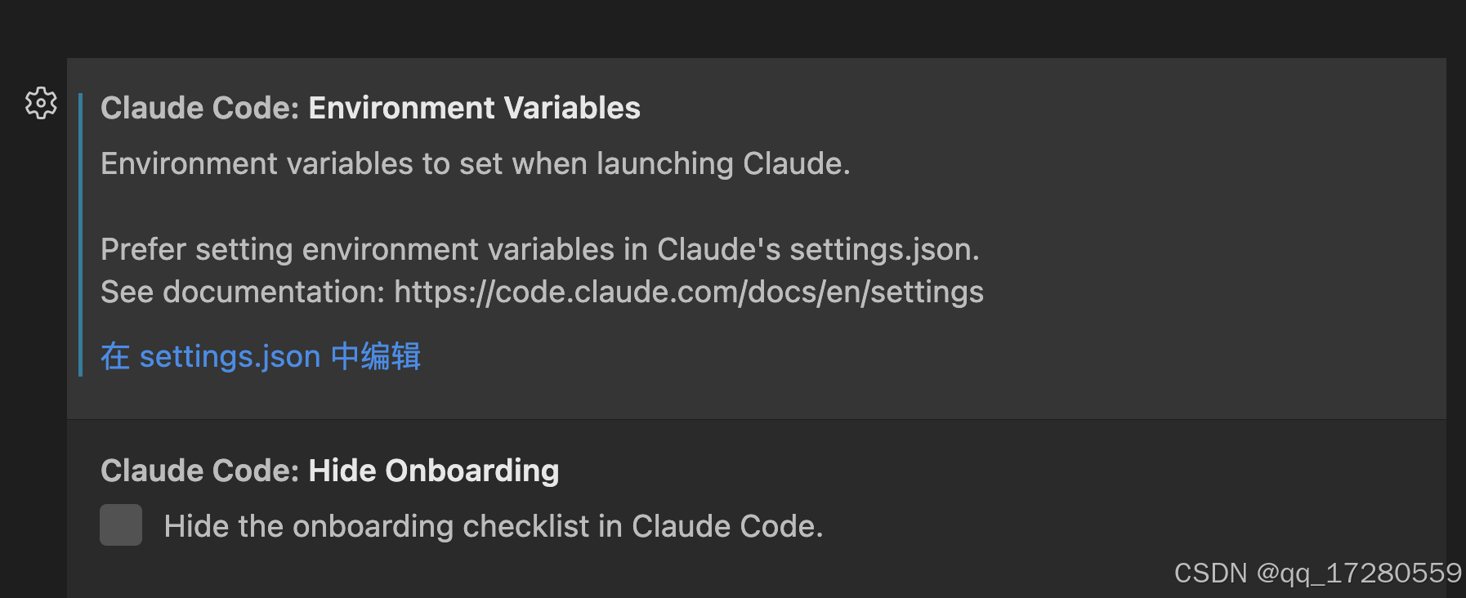Click the highlighted Environment Variables setting row
The height and width of the screenshot is (598, 1466).
coord(735,237)
